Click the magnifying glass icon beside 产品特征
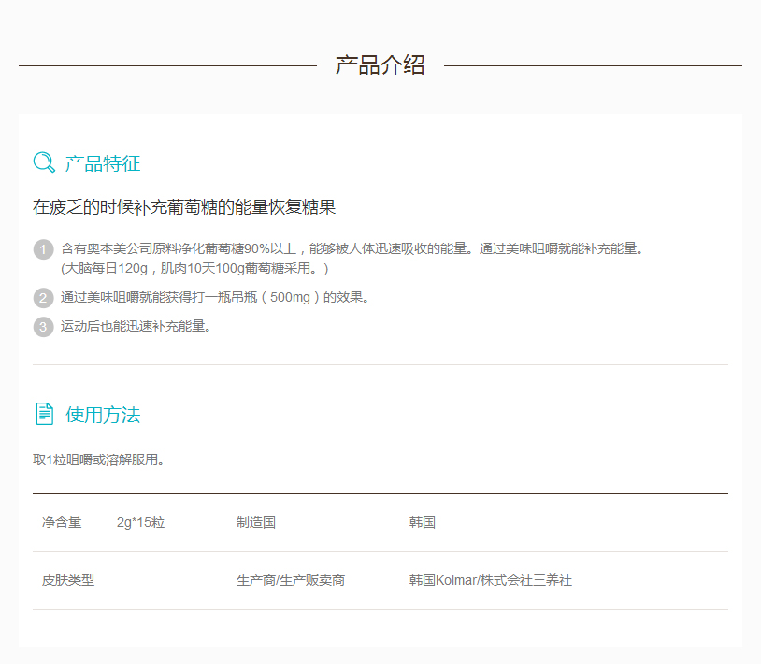Screen dimensions: 761x664 [44, 163]
